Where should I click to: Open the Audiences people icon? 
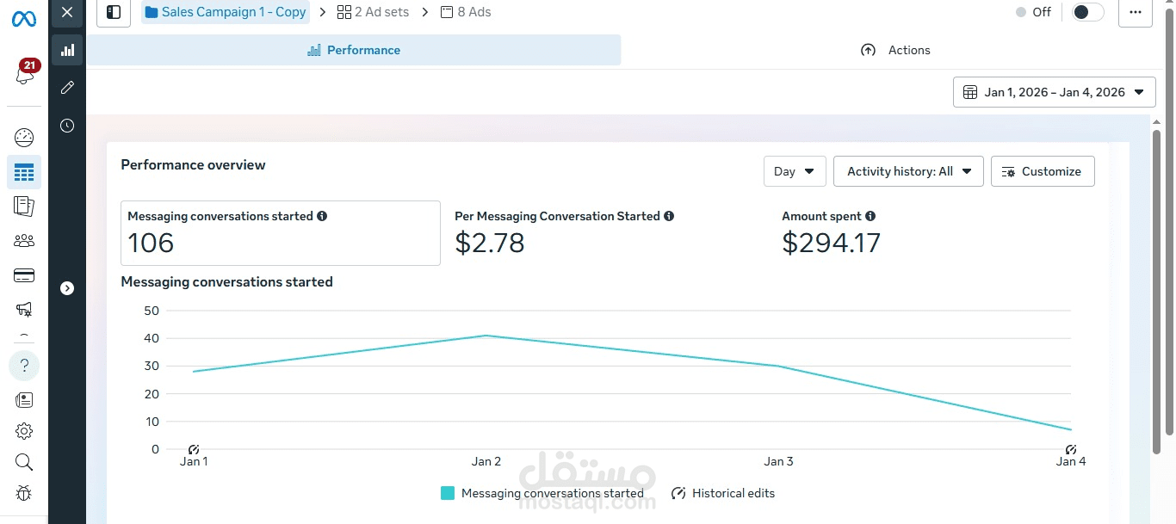24,241
